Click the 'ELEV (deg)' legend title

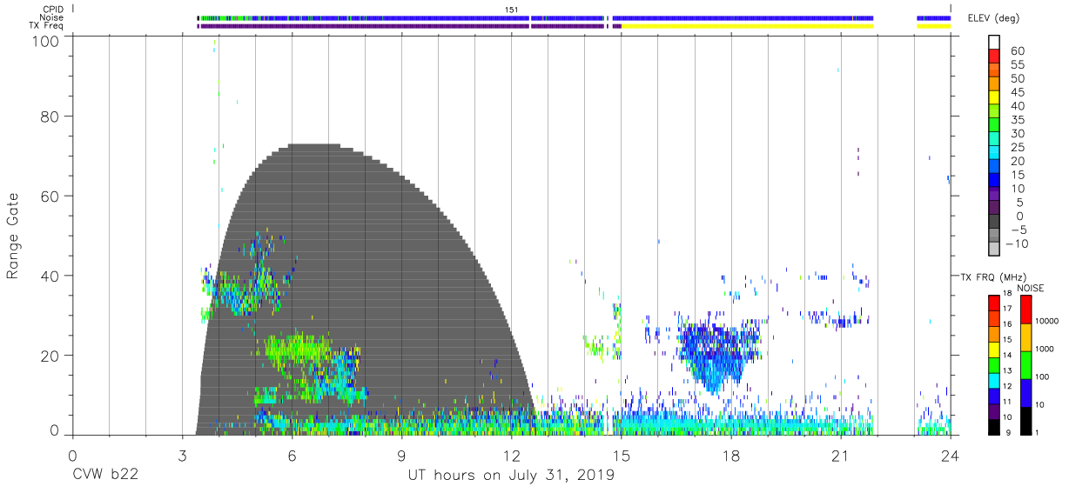993,18
